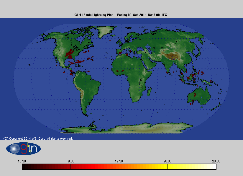
Task: Click the lightning marker over northern Australia
Action: (195, 94)
